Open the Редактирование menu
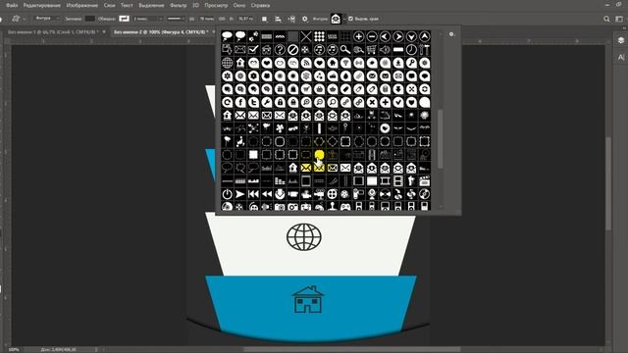The width and height of the screenshot is (628, 353). point(42,6)
